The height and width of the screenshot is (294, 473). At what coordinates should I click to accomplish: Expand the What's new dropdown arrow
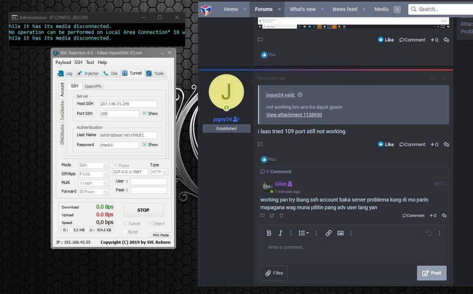(x=322, y=10)
